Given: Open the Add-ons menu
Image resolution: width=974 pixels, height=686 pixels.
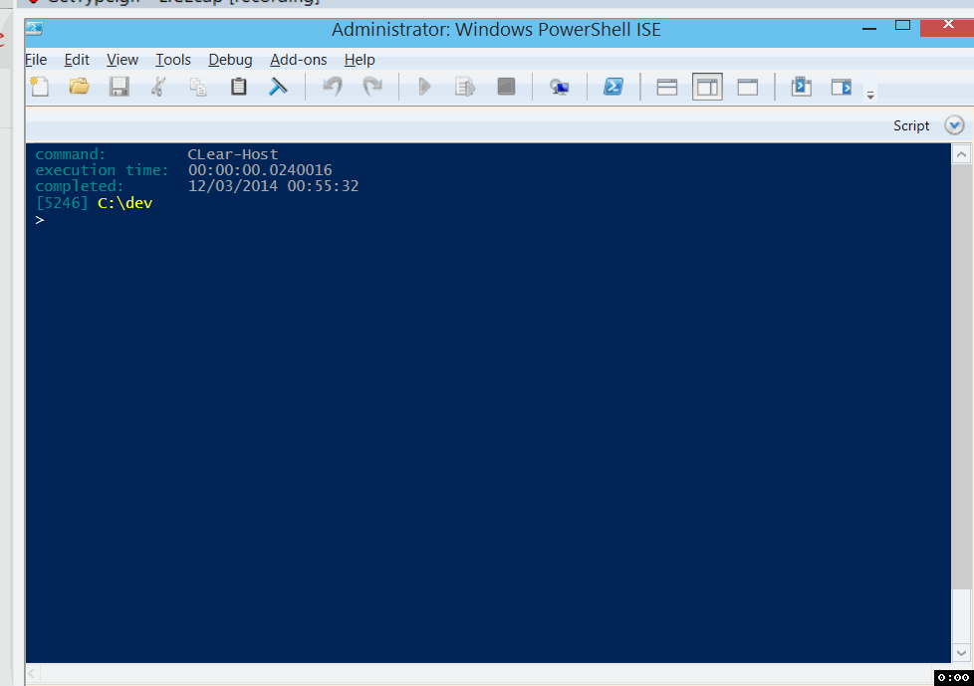Looking at the screenshot, I should pos(298,60).
